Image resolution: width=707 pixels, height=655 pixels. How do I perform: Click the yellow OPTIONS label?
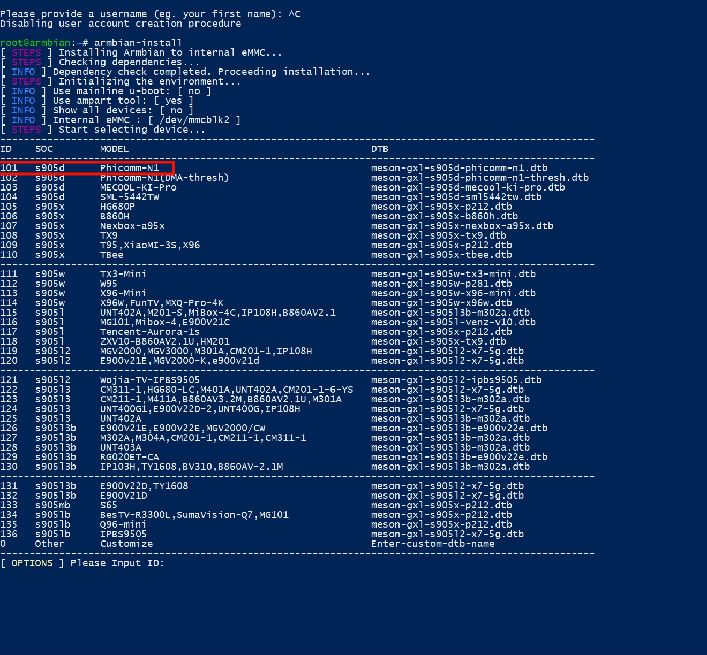(x=32, y=563)
